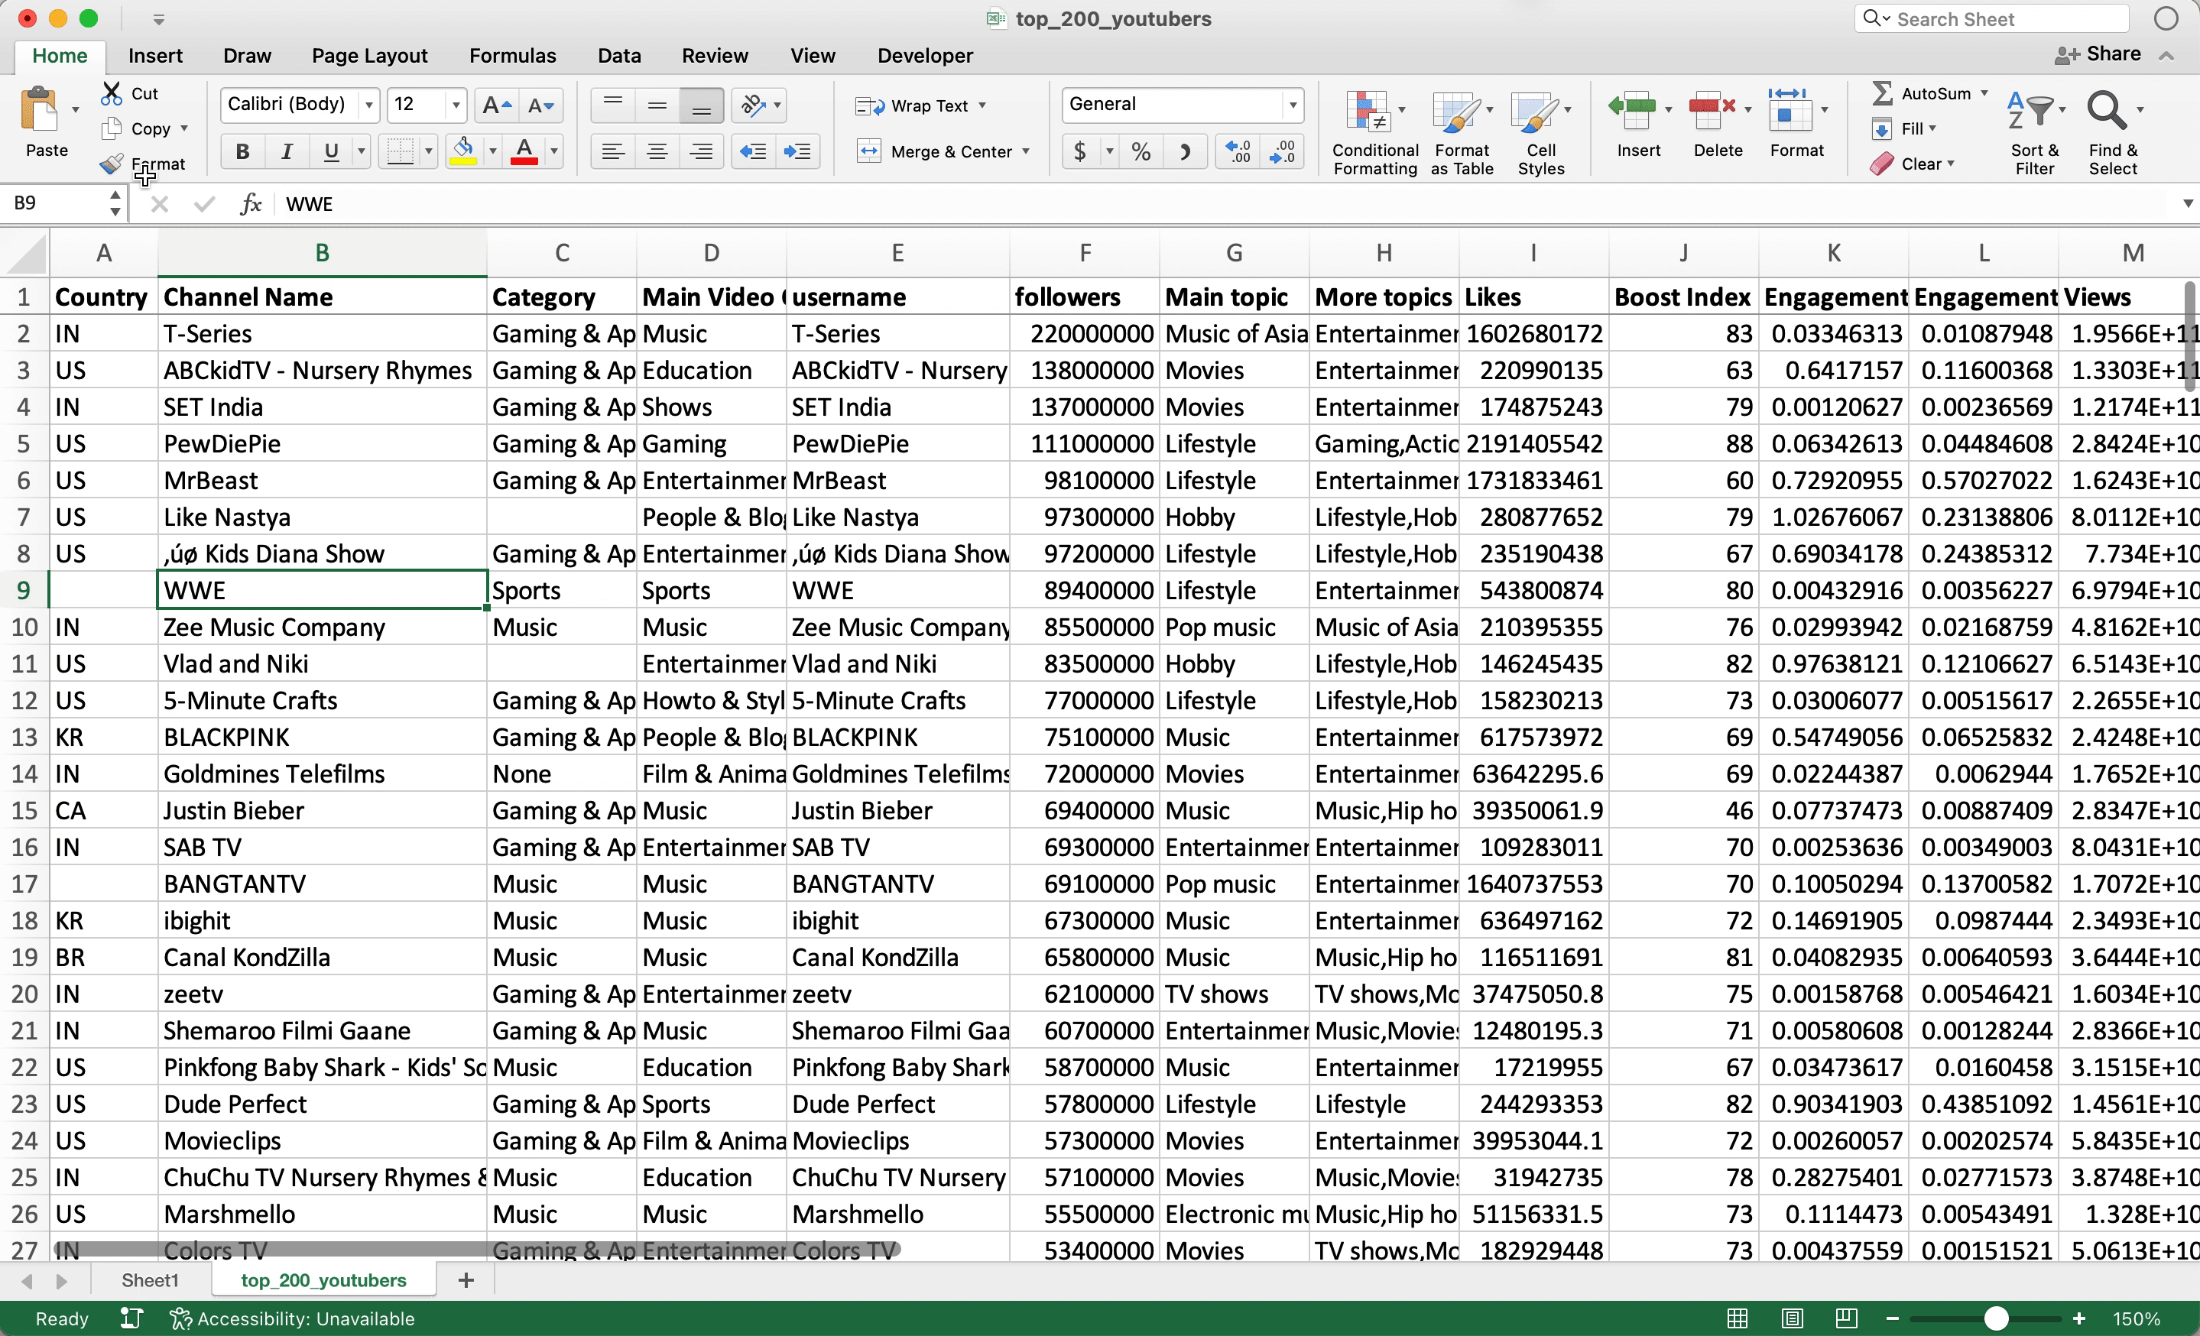Screen dimensions: 2200x1336
Task: Open Find & Select
Action: (x=2113, y=132)
